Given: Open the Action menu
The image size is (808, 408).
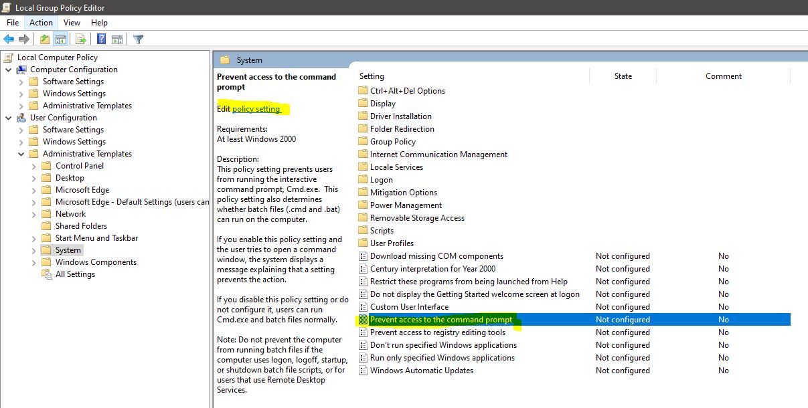Looking at the screenshot, I should (40, 22).
